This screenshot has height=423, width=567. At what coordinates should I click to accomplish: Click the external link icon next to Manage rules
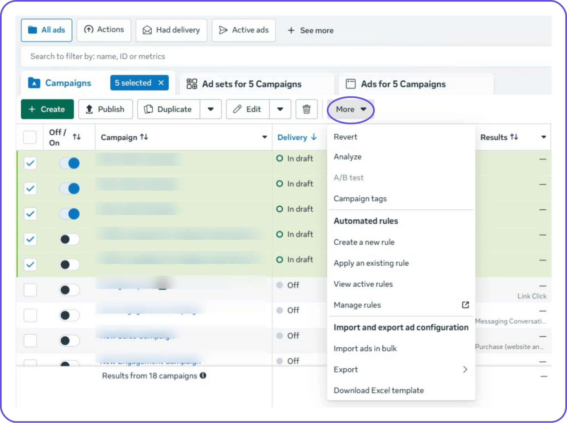pyautogui.click(x=465, y=305)
